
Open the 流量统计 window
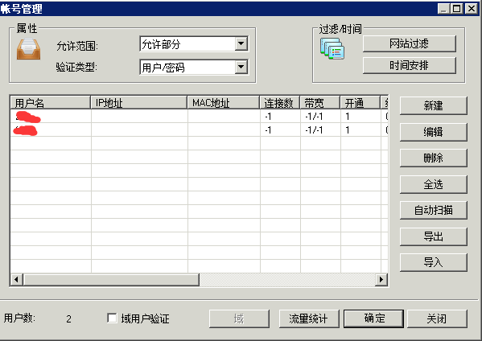(309, 318)
